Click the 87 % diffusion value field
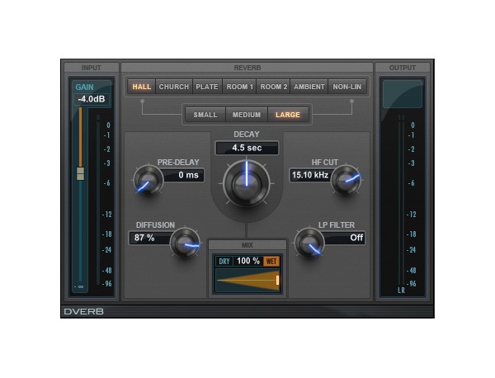Screen dimensions: 495x378 click(x=150, y=238)
